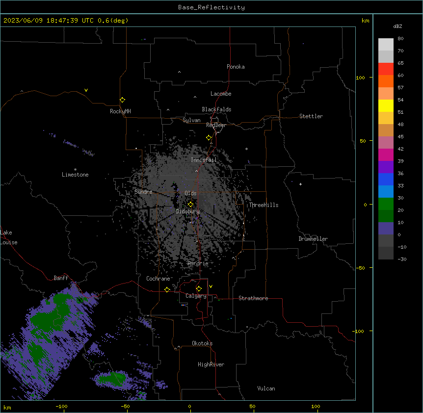The image size is (423, 413).
Task: Click the yellow diamond between Olds and Didsbury
Action: point(190,205)
